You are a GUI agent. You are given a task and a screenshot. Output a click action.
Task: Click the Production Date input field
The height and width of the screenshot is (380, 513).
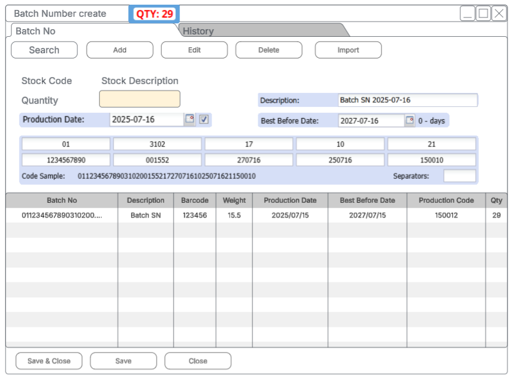click(x=147, y=119)
